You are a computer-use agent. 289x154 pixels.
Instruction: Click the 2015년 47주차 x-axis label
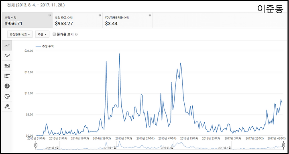167,138
